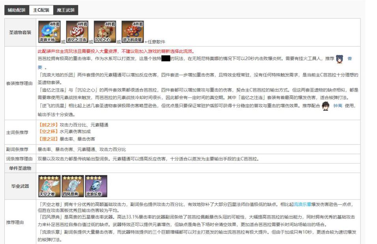Open the 钟离 text link
The height and width of the screenshot is (244, 377).
coord(338,106)
